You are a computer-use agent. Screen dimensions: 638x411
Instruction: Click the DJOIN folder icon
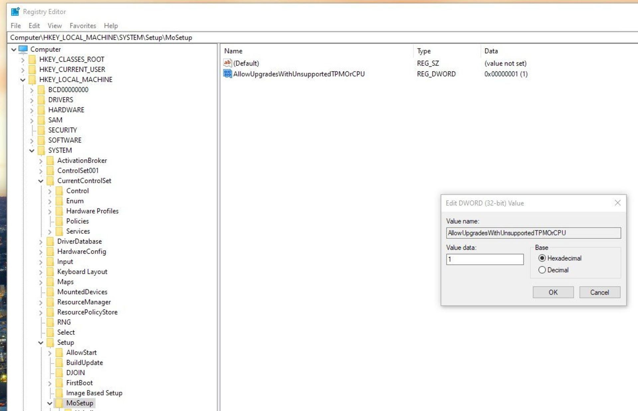tap(59, 373)
